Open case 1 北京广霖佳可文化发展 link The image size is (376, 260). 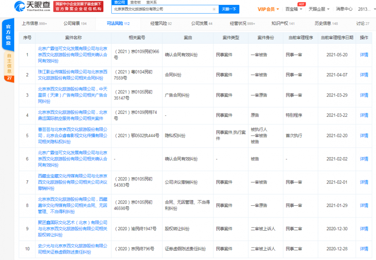pyautogui.click(x=73, y=55)
